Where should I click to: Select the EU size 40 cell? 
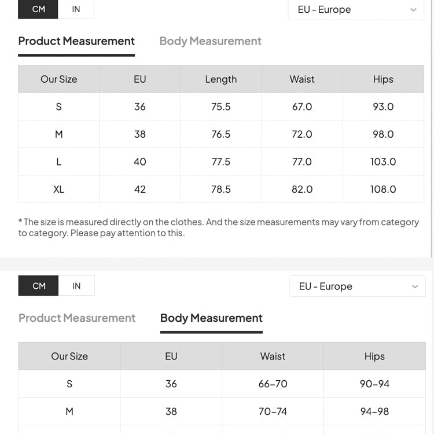point(140,161)
